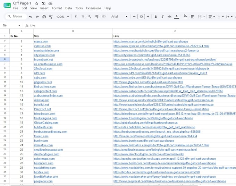Image resolution: width=236 pixels, height=186 pixels.
Task: Open the bunity.com URL in Link column
Action: (144, 141)
